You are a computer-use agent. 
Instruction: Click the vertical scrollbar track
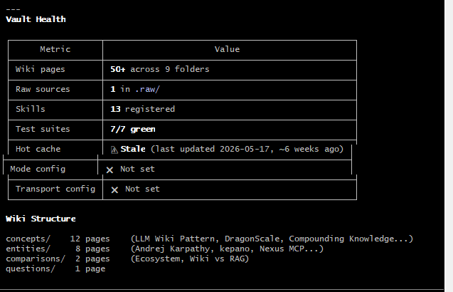tap(449, 145)
